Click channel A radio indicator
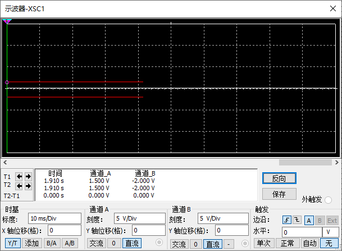The width and height of the screenshot is (342, 251). pyautogui.click(x=159, y=242)
